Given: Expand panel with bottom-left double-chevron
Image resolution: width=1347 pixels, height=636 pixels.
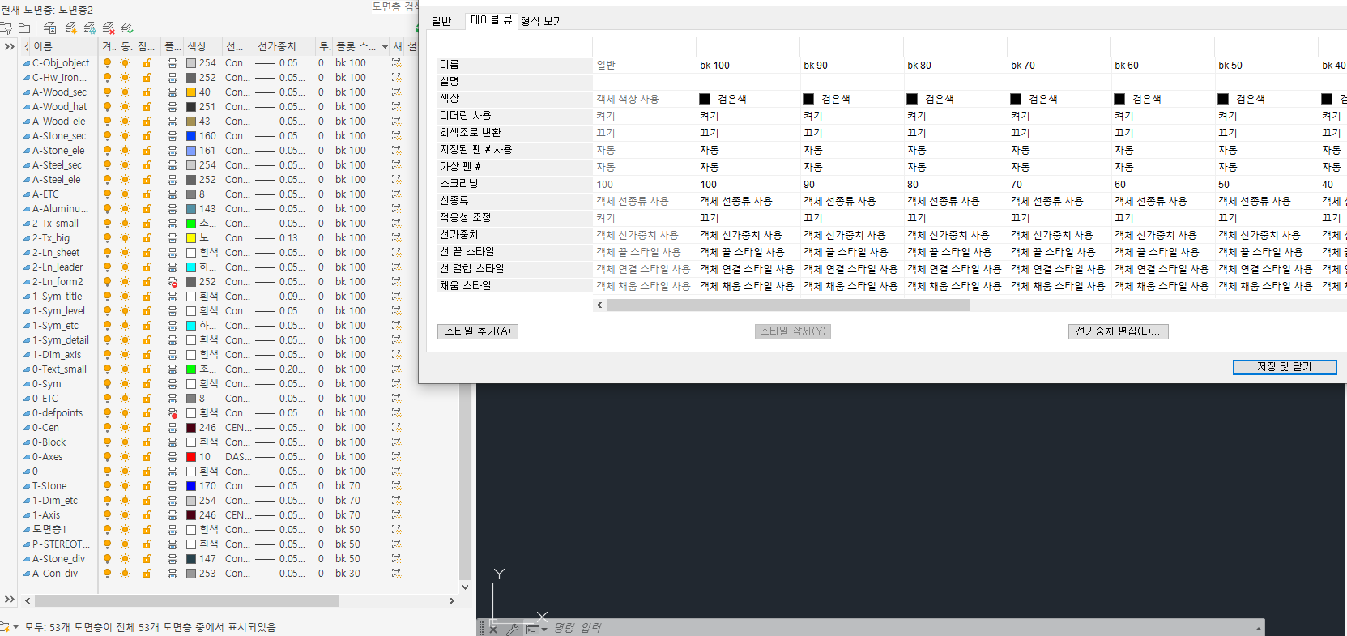Looking at the screenshot, I should [10, 600].
